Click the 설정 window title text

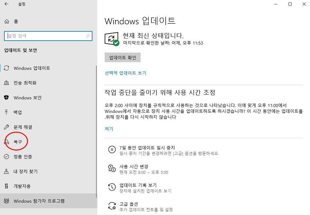21,4
